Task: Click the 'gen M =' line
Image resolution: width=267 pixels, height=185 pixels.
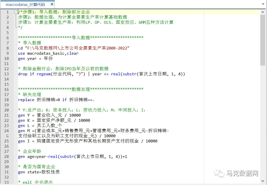Action: (x=93, y=131)
